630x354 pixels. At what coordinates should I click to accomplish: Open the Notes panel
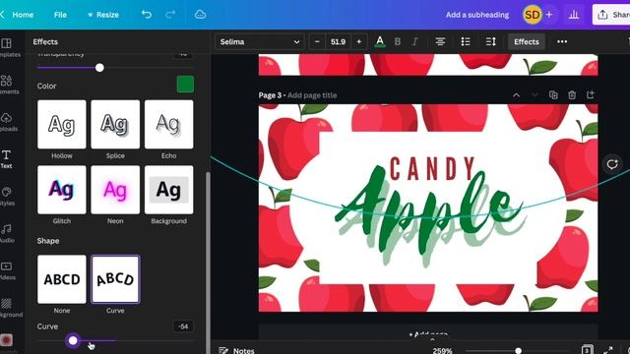[x=236, y=350]
